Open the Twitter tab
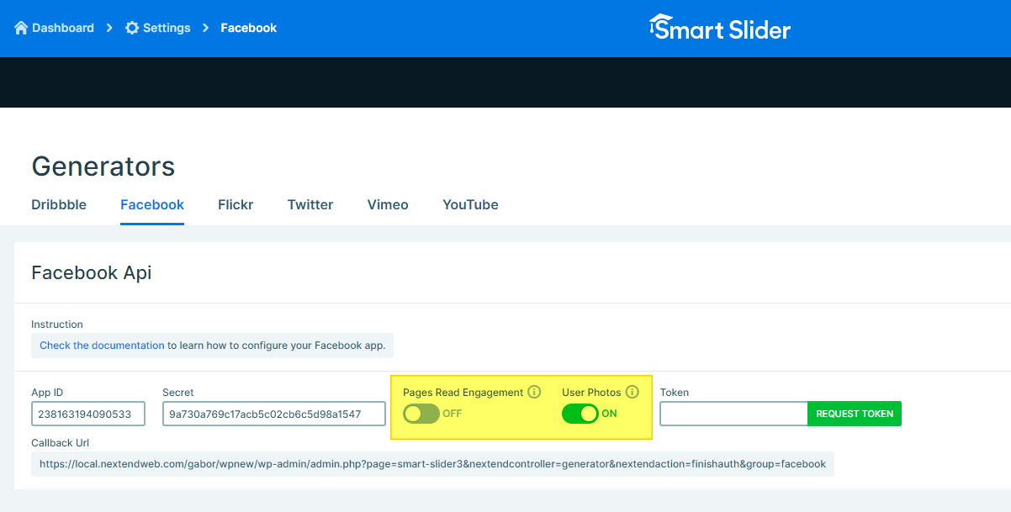1011x512 pixels. (x=310, y=204)
